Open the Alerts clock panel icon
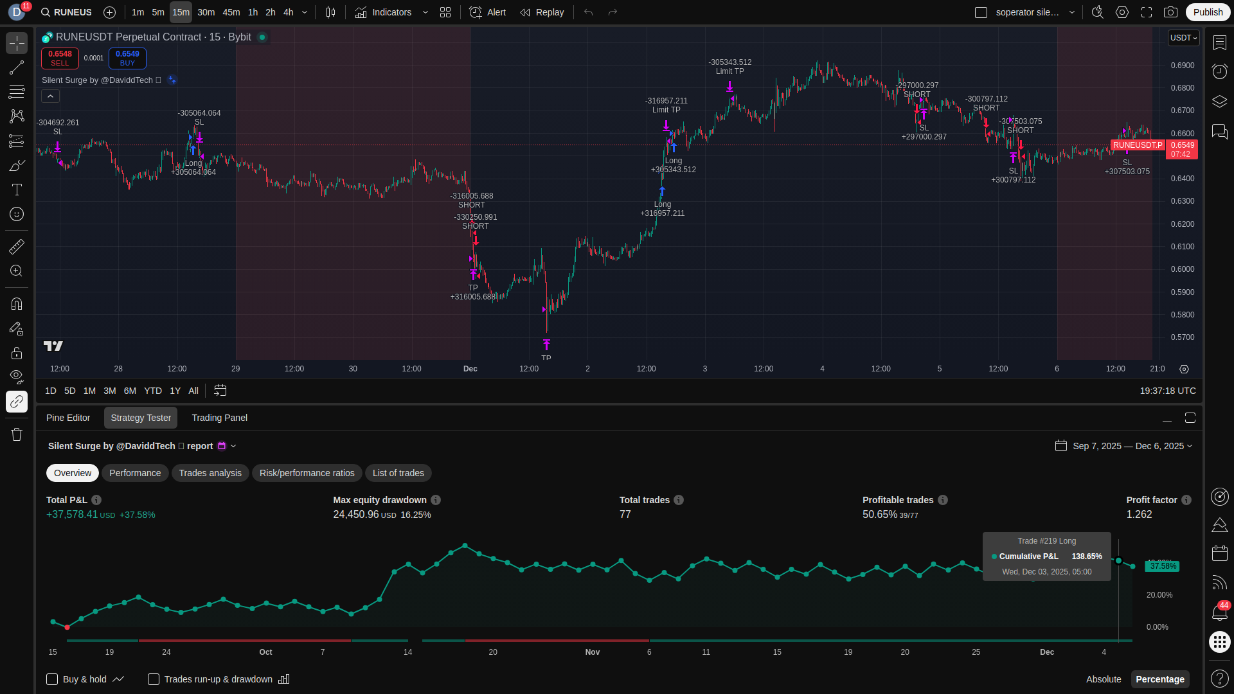The width and height of the screenshot is (1234, 694). [x=1219, y=71]
